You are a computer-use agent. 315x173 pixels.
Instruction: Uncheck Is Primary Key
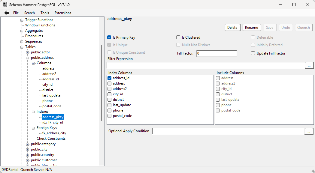coord(109,37)
